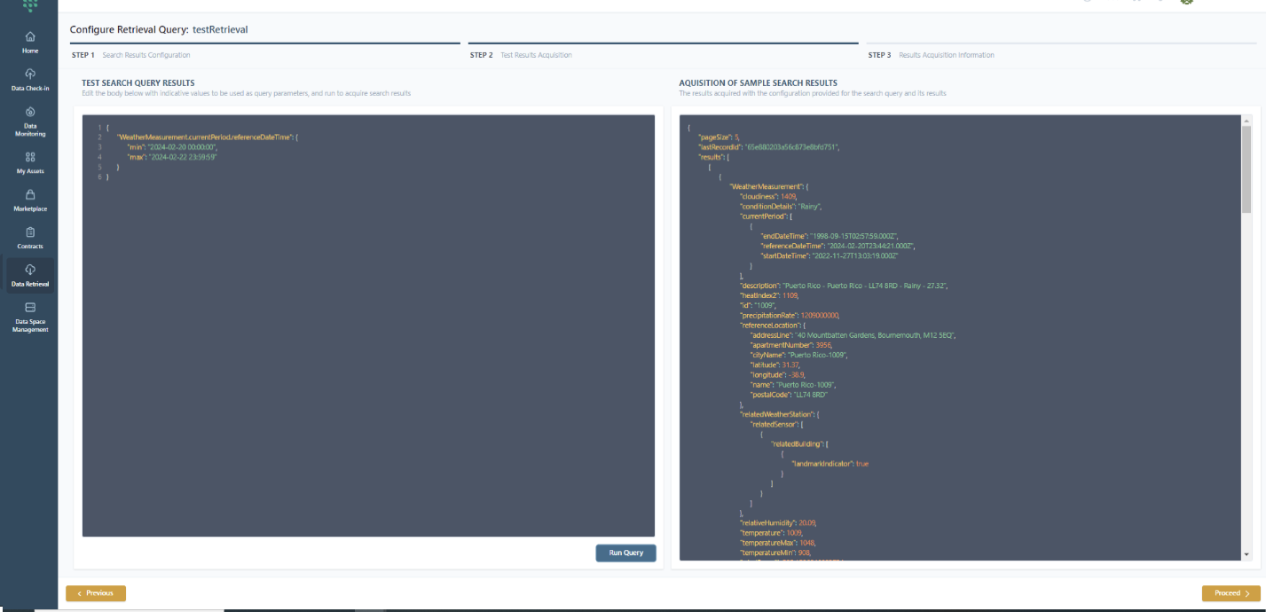
Task: Open the Marketplace page
Action: [x=30, y=200]
